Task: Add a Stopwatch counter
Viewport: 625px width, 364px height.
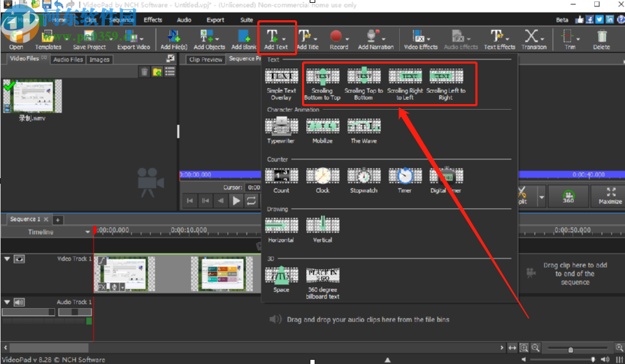Action: click(x=364, y=180)
